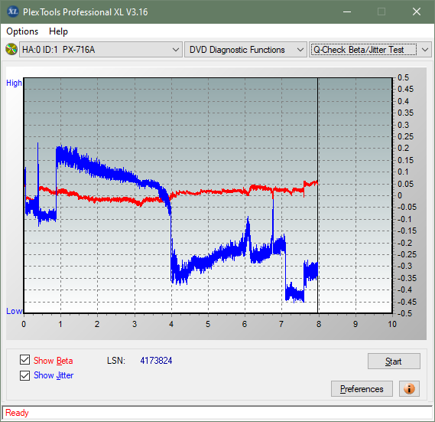
Task: Open the DVD Diagnostic Functions dropdown
Action: click(245, 50)
